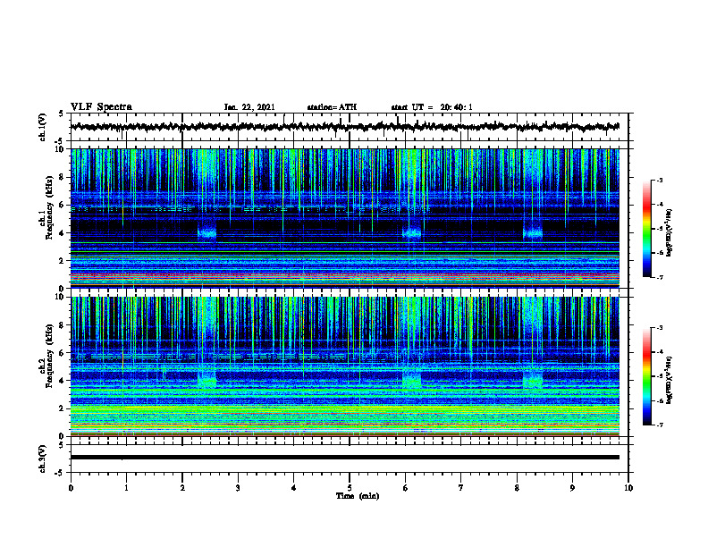Image resolution: width=708 pixels, height=547 pixels.
Task: Click time axis tick label 9
Action: 572,488
